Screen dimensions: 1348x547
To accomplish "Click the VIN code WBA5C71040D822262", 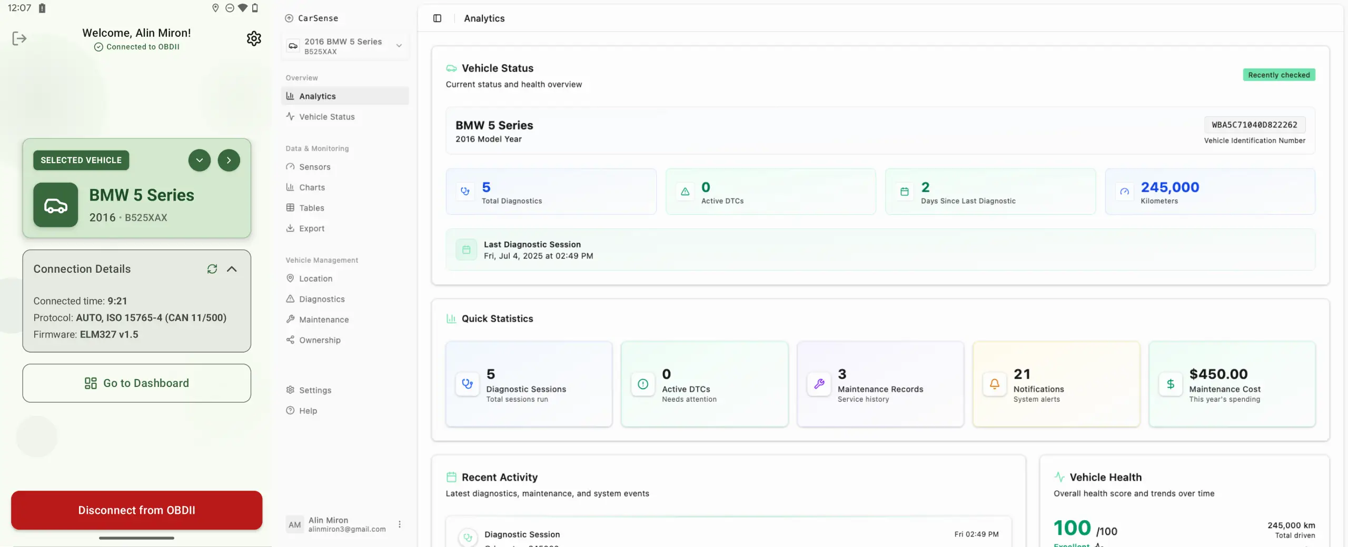I will [x=1254, y=125].
